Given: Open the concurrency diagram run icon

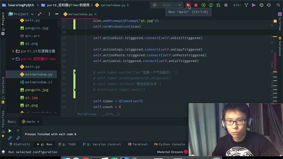Looking at the screenshot, I should point(218,5).
